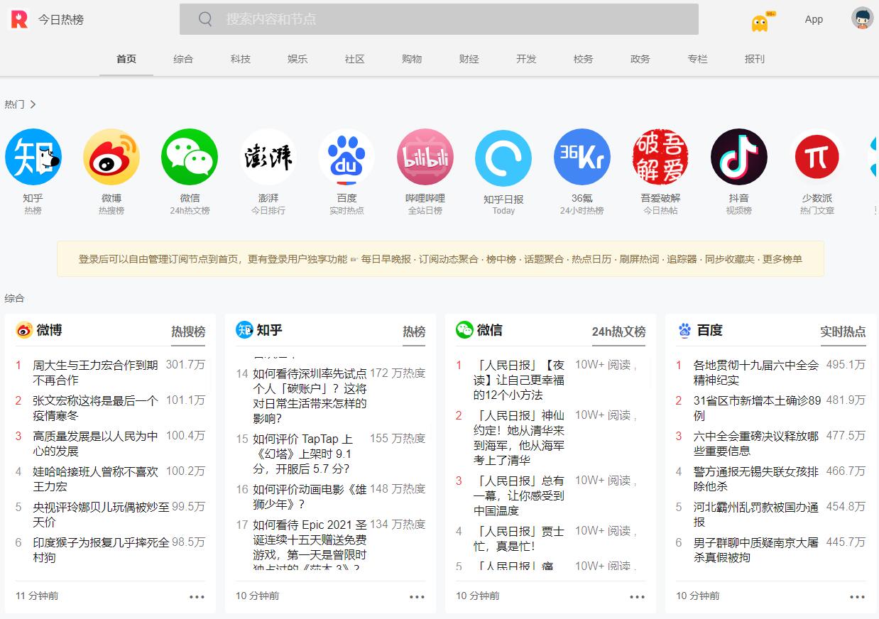
Task: Click the small 百度 paw logo in card header
Action: pos(684,330)
